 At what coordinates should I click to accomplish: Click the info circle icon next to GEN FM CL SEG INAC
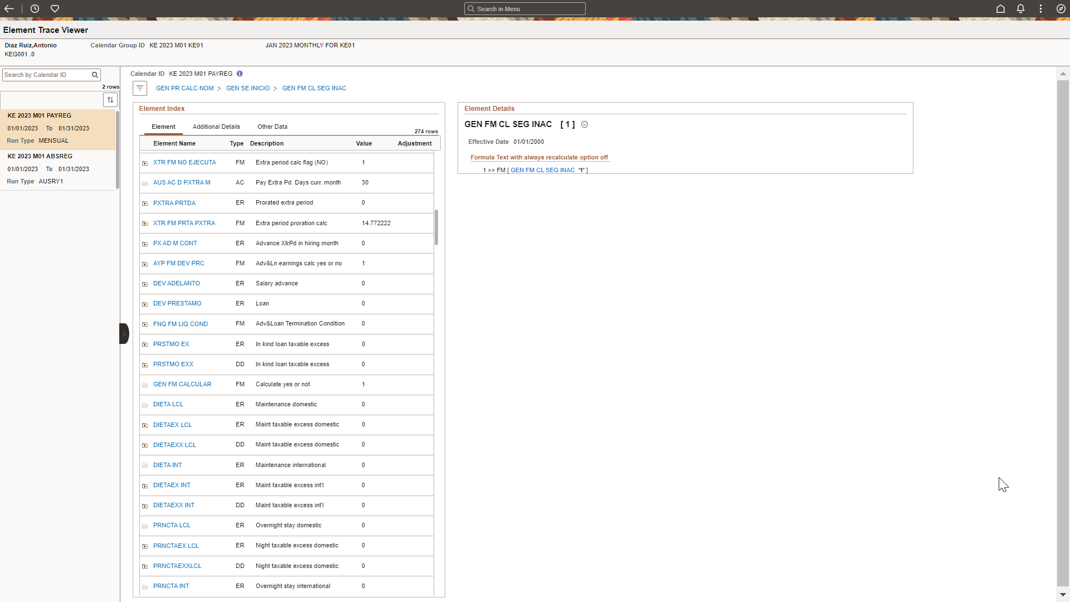coord(585,124)
